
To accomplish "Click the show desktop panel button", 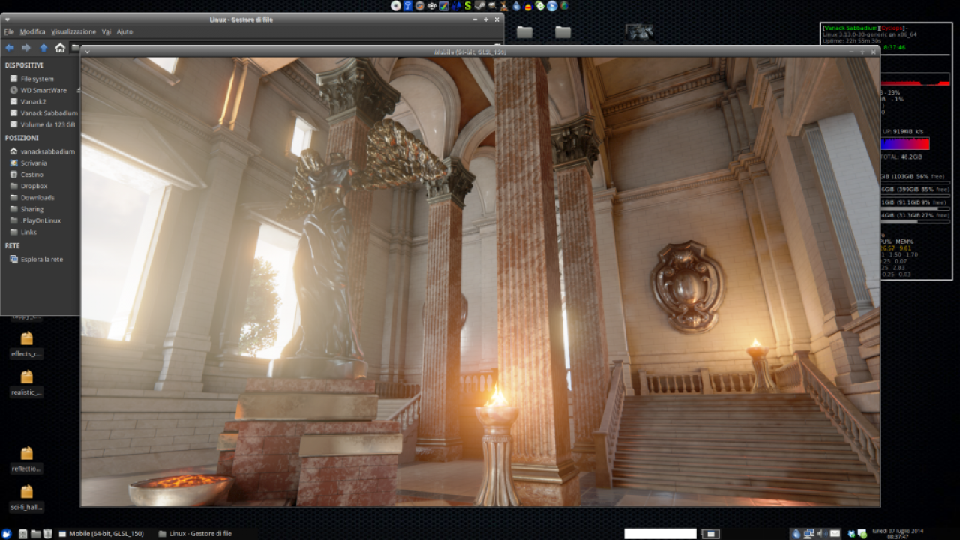I will point(710,534).
